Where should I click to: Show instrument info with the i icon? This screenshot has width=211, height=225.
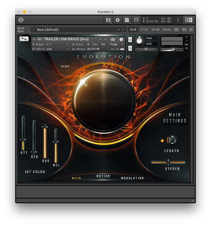[x=121, y=39]
